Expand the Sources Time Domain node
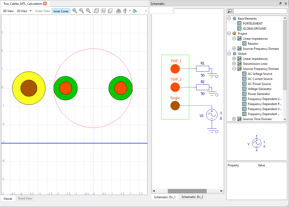 pos(234,119)
